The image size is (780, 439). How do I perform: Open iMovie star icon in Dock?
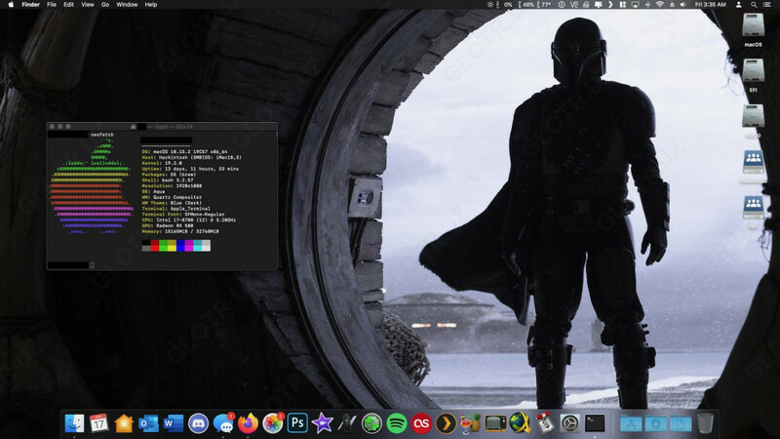(322, 423)
